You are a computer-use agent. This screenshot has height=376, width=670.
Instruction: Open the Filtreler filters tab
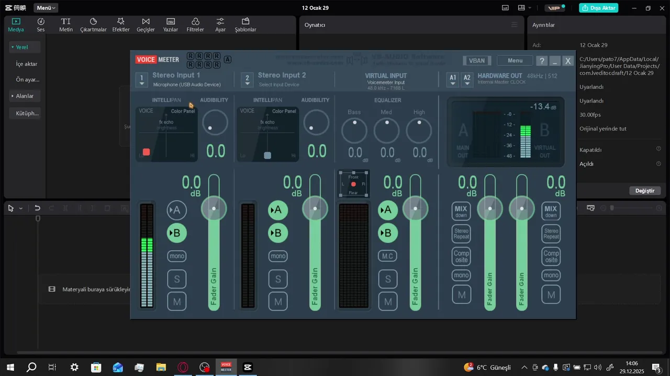(x=195, y=25)
